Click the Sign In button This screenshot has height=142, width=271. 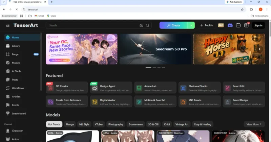click(258, 25)
